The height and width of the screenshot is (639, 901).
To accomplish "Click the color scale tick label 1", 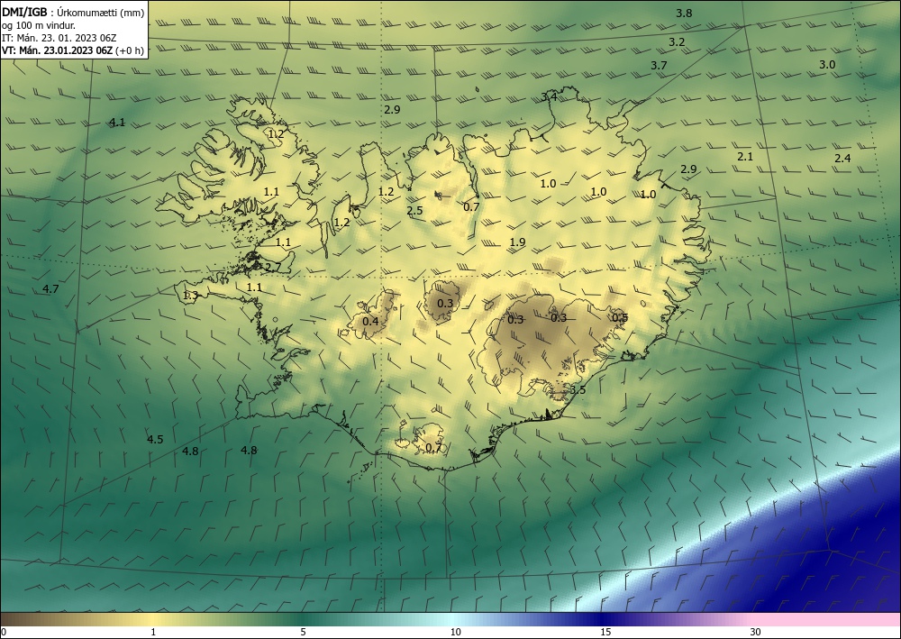I will click(x=153, y=633).
